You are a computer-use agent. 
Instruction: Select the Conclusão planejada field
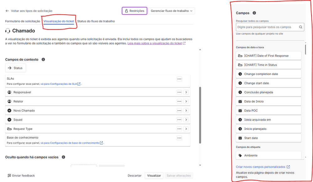268,92
